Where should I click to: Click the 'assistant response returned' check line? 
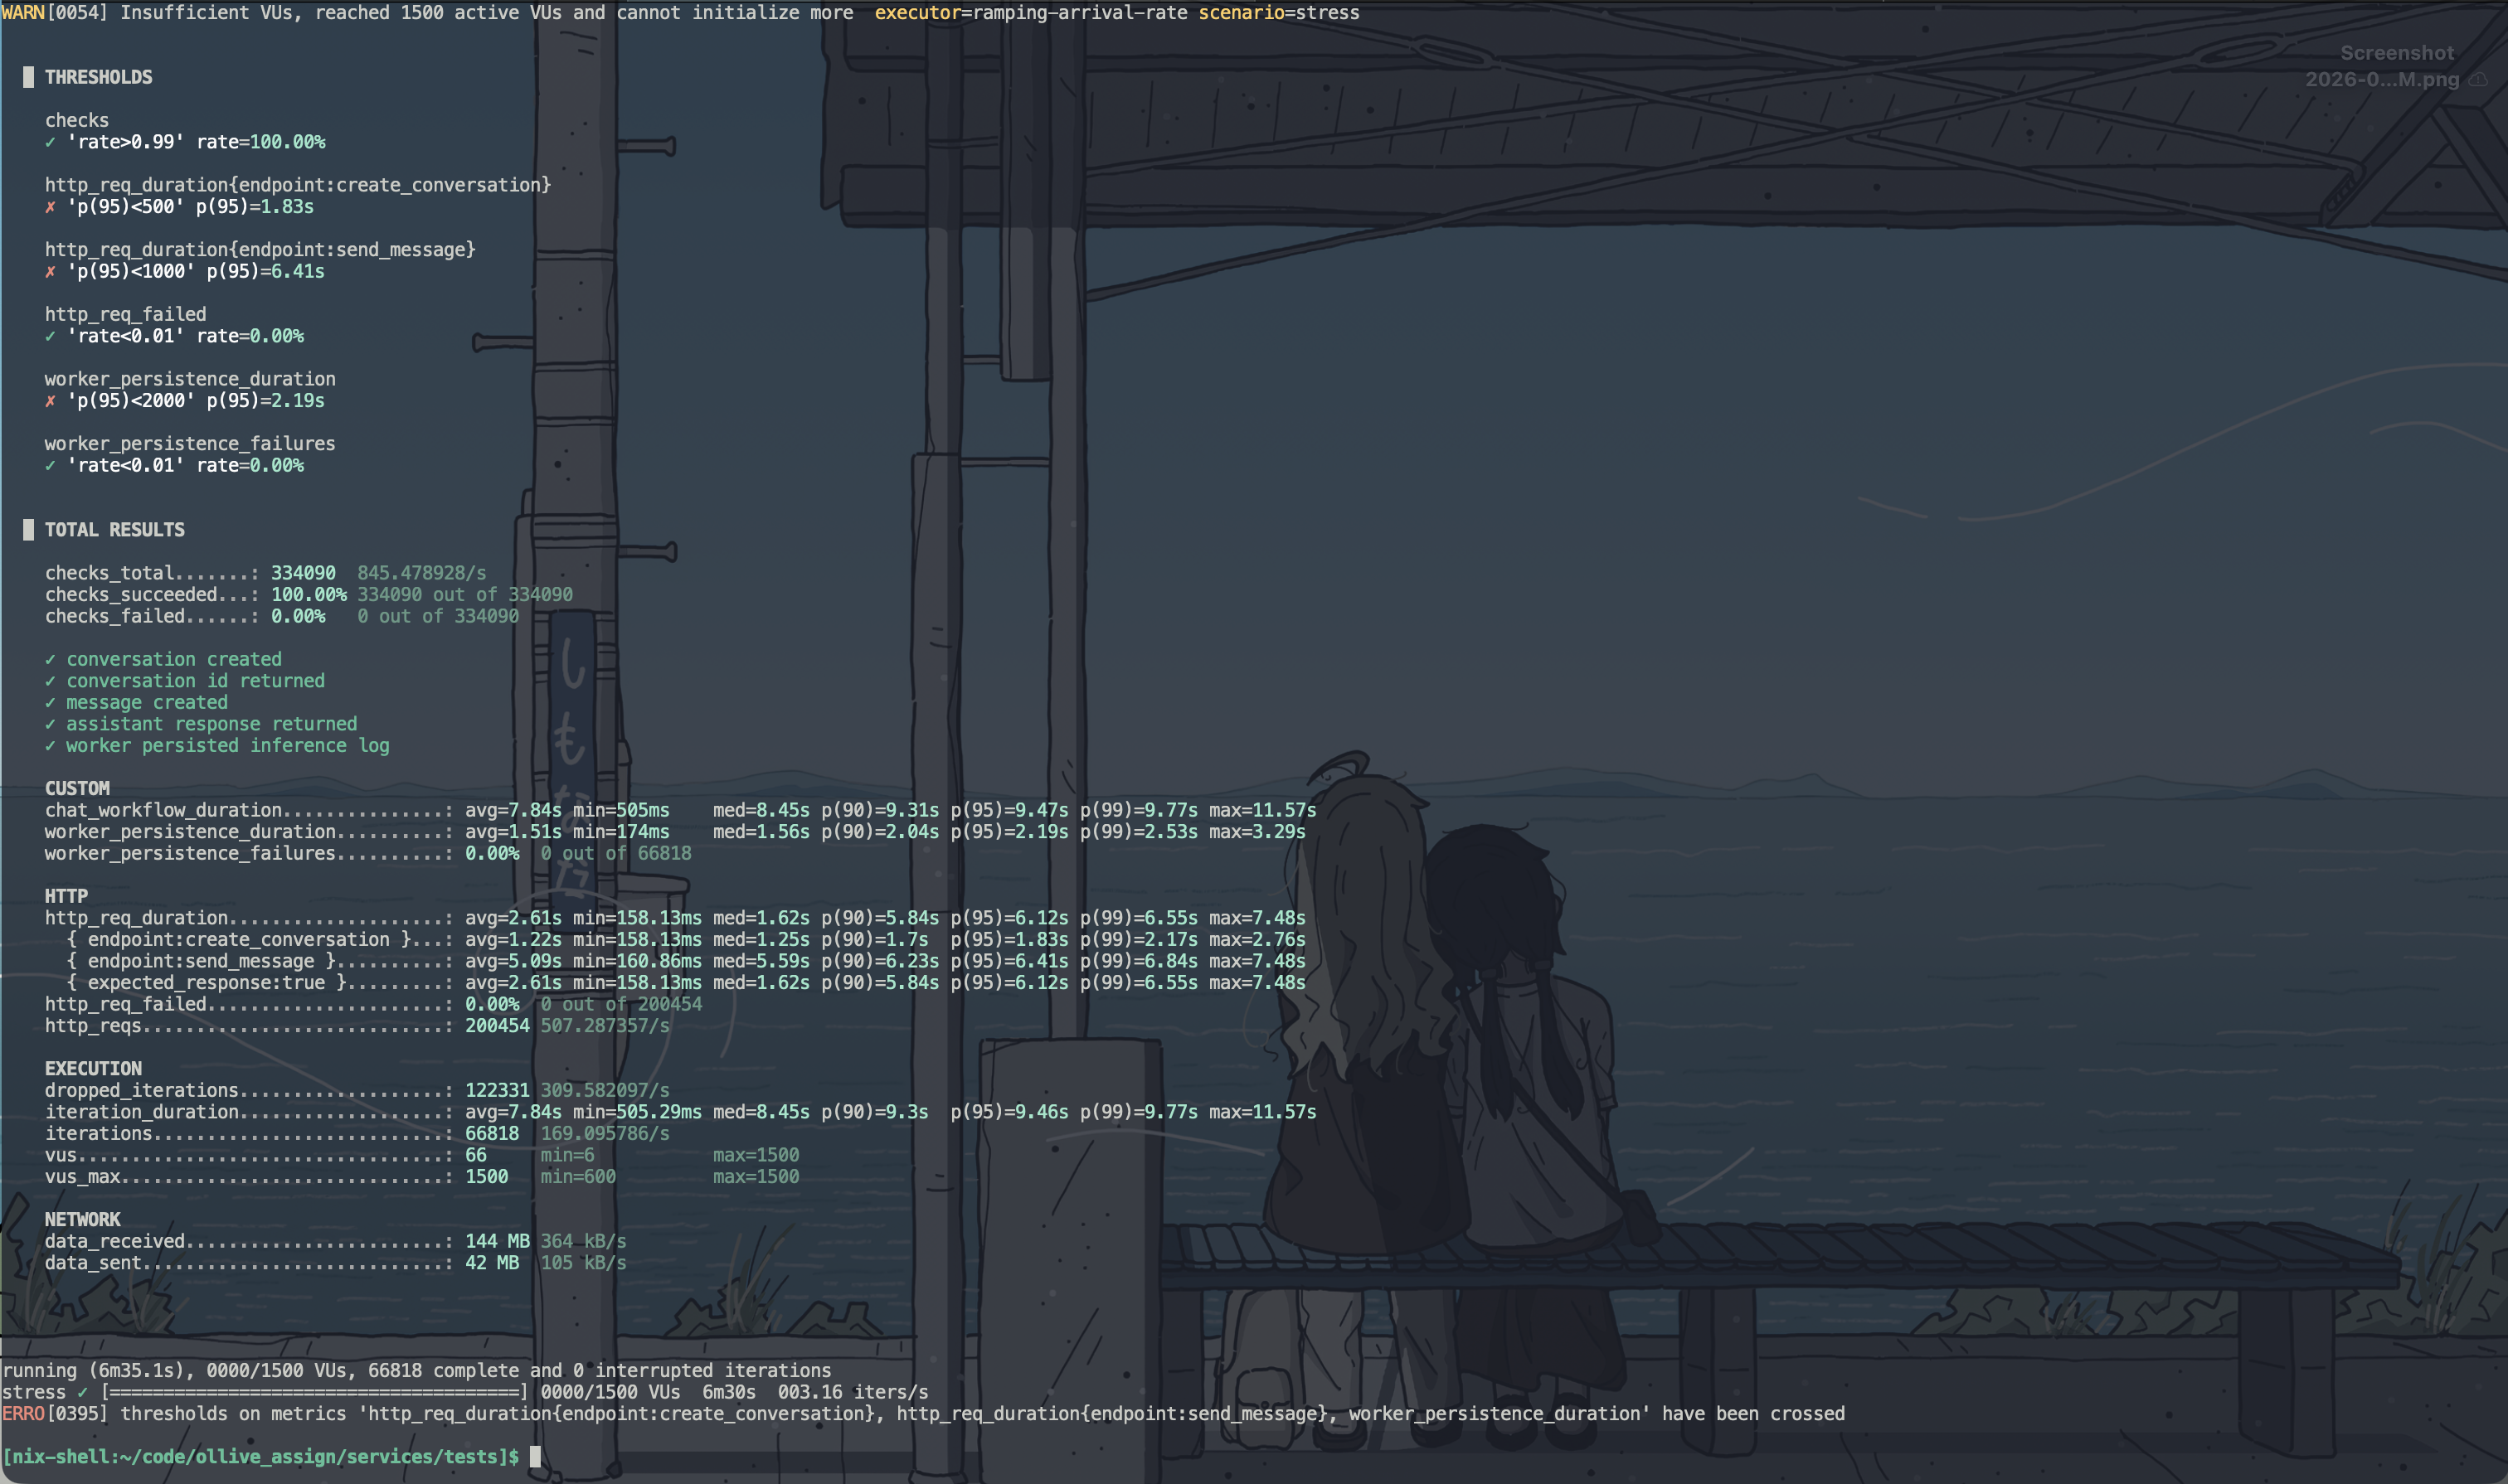point(201,724)
